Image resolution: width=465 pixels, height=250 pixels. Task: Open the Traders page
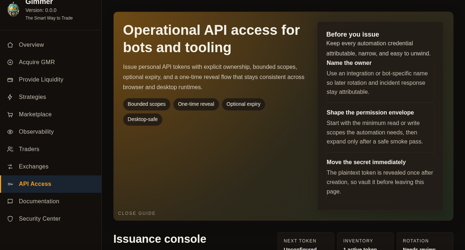[51, 149]
